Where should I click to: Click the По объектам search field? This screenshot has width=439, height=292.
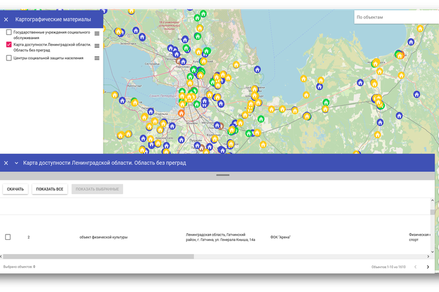click(x=396, y=17)
